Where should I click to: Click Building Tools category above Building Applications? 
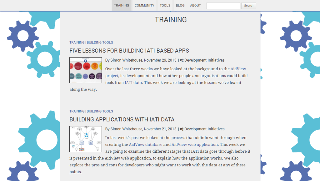pos(100,111)
